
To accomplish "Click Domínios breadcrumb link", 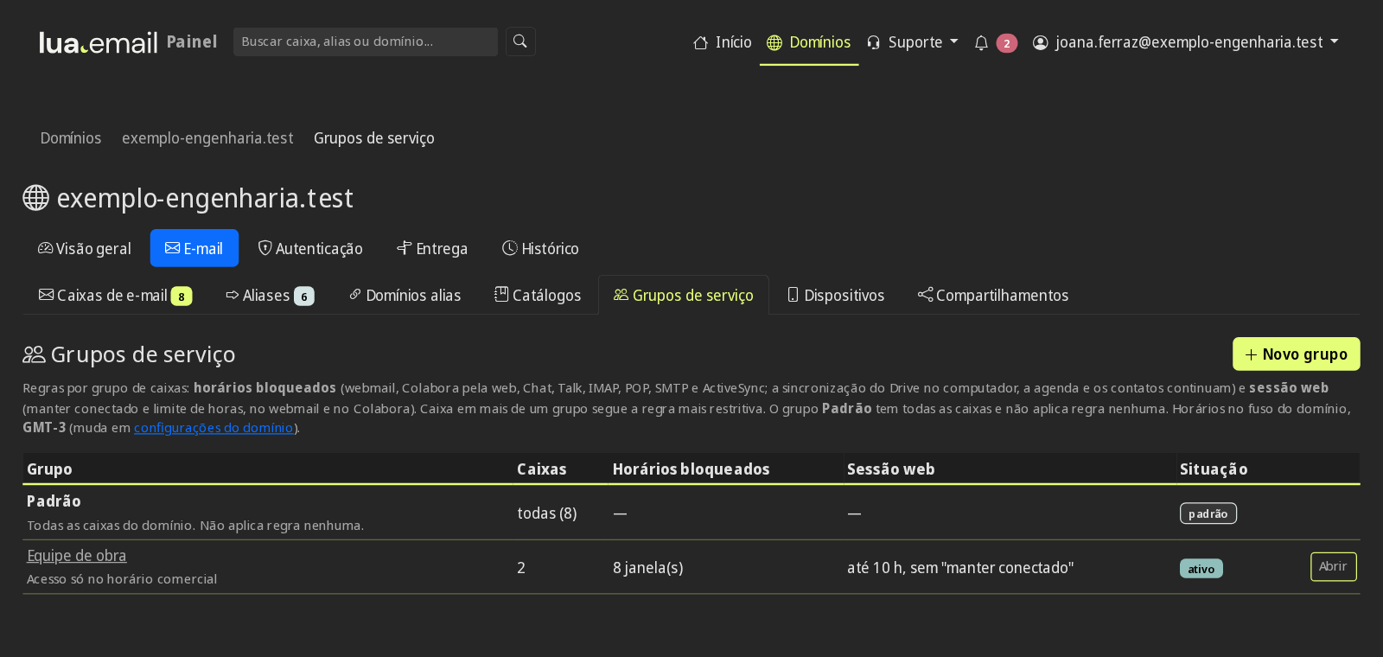I will (71, 138).
